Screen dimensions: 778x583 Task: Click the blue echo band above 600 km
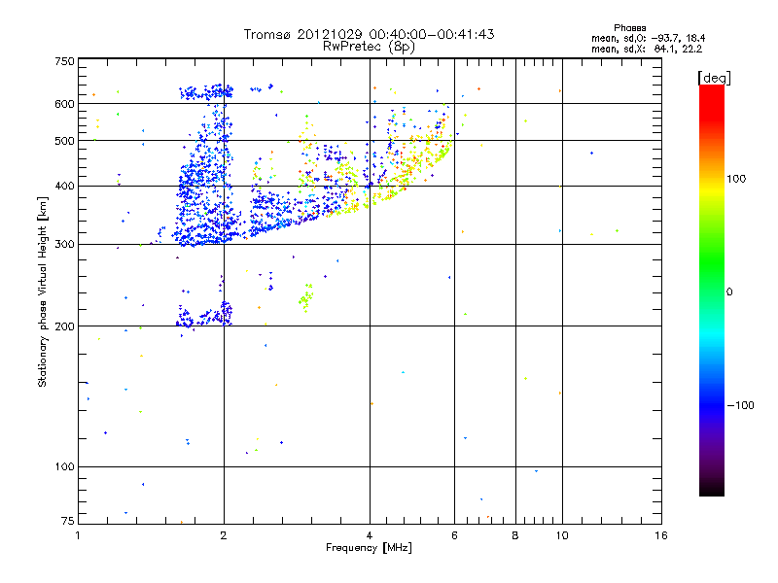click(x=206, y=91)
